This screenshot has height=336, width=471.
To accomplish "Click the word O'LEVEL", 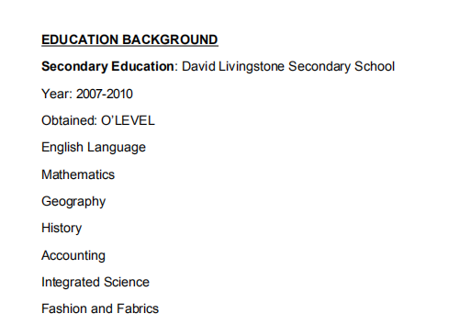I will (128, 120).
